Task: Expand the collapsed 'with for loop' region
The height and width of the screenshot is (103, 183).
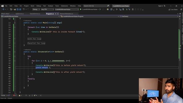Action: [x=15, y=39]
